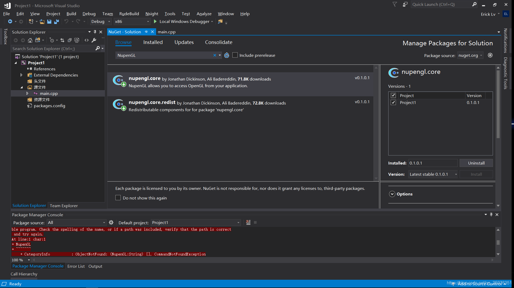This screenshot has width=514, height=288.
Task: Click the gear icon in Package Manager Console
Action: pyautogui.click(x=111, y=222)
